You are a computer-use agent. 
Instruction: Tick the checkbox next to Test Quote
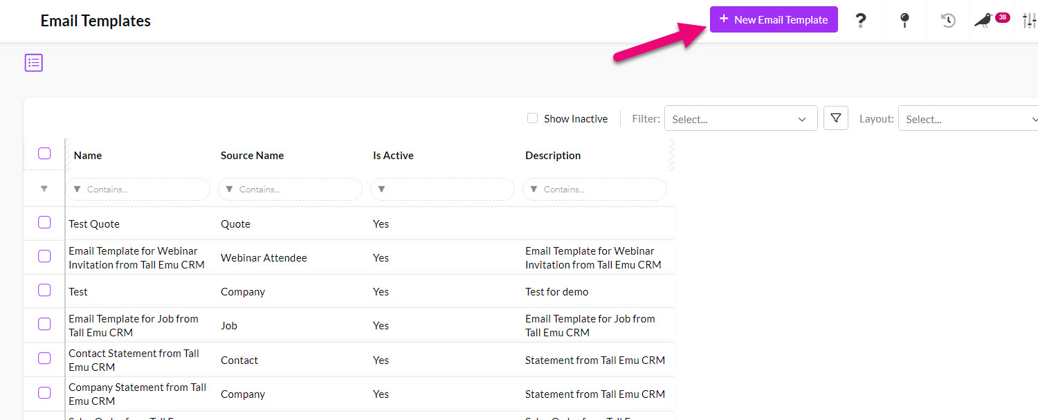[x=44, y=222]
